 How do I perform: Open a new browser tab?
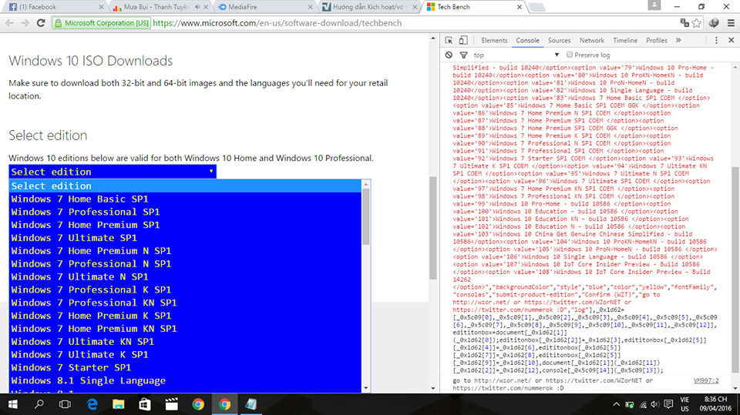click(536, 7)
